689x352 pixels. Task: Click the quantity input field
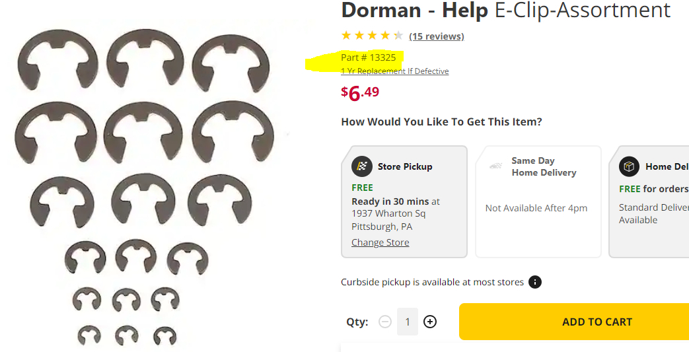[x=408, y=322]
